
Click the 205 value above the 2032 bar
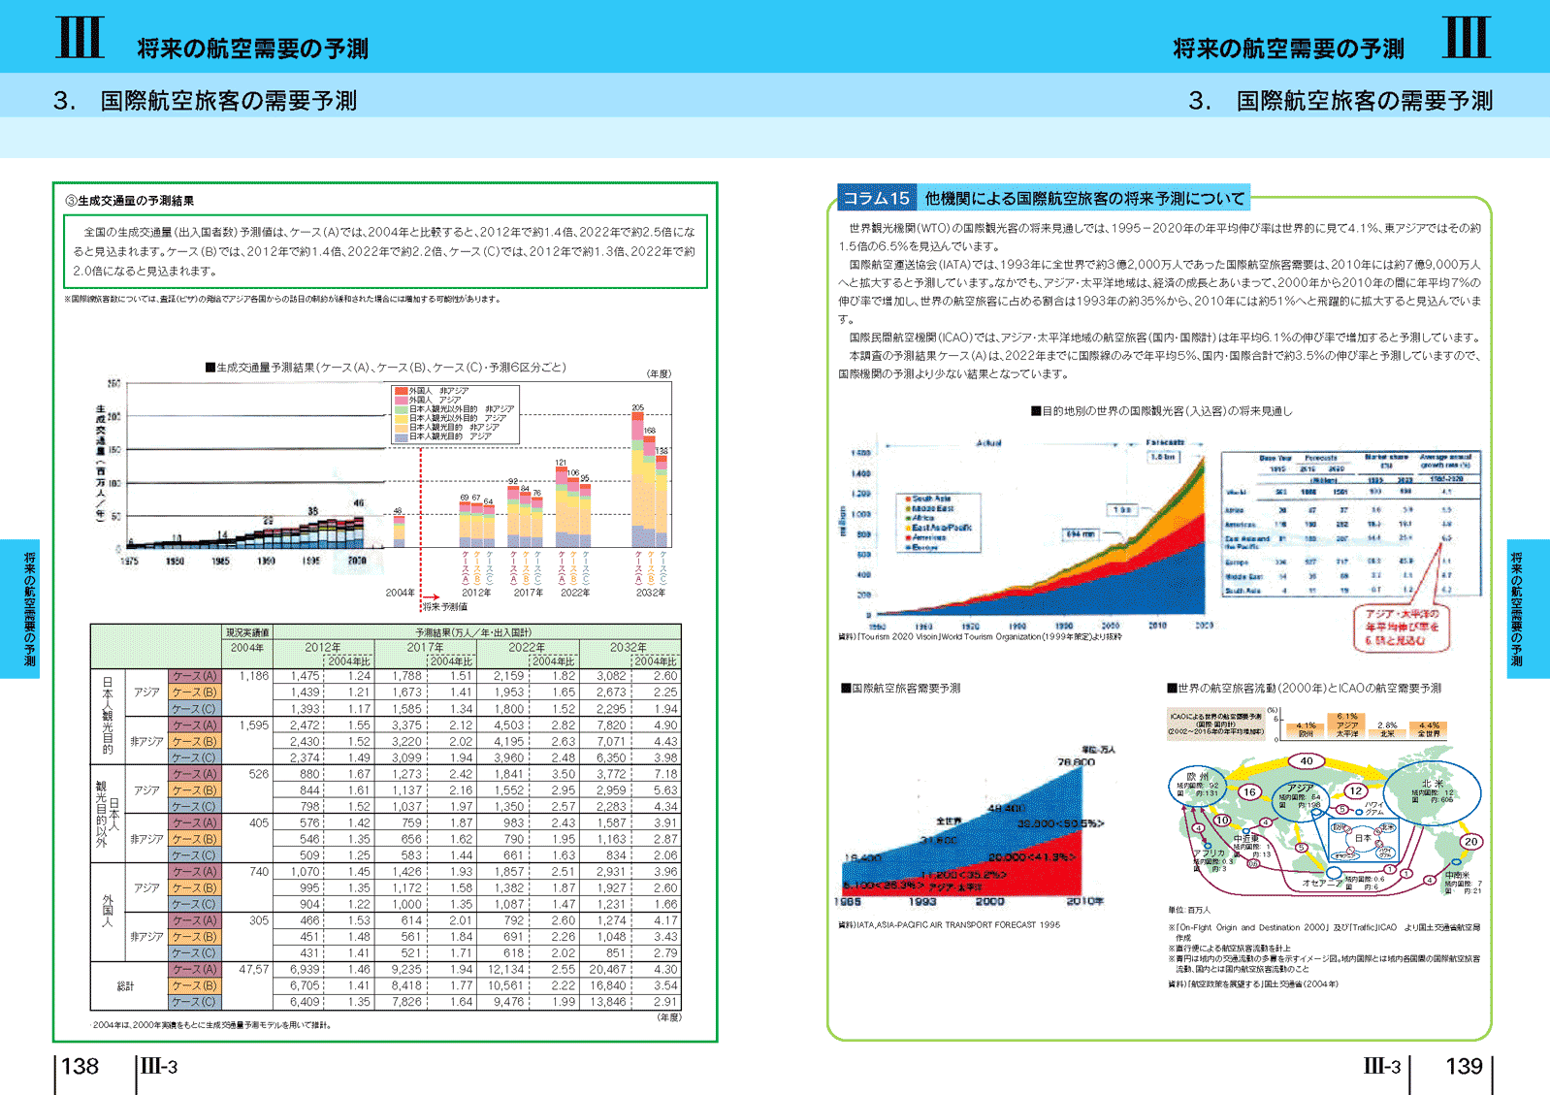point(637,407)
